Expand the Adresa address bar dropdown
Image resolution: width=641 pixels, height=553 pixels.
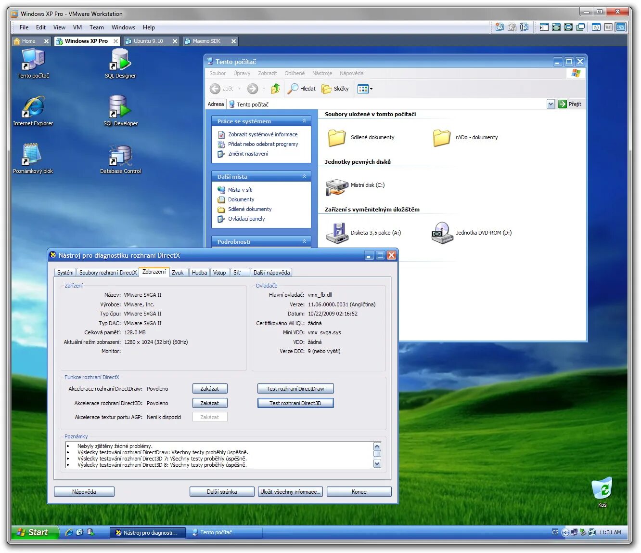pyautogui.click(x=551, y=104)
